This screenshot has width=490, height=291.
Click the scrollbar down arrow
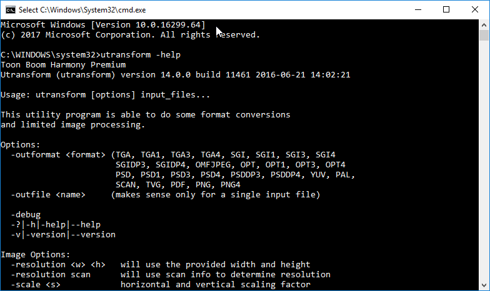click(x=484, y=285)
